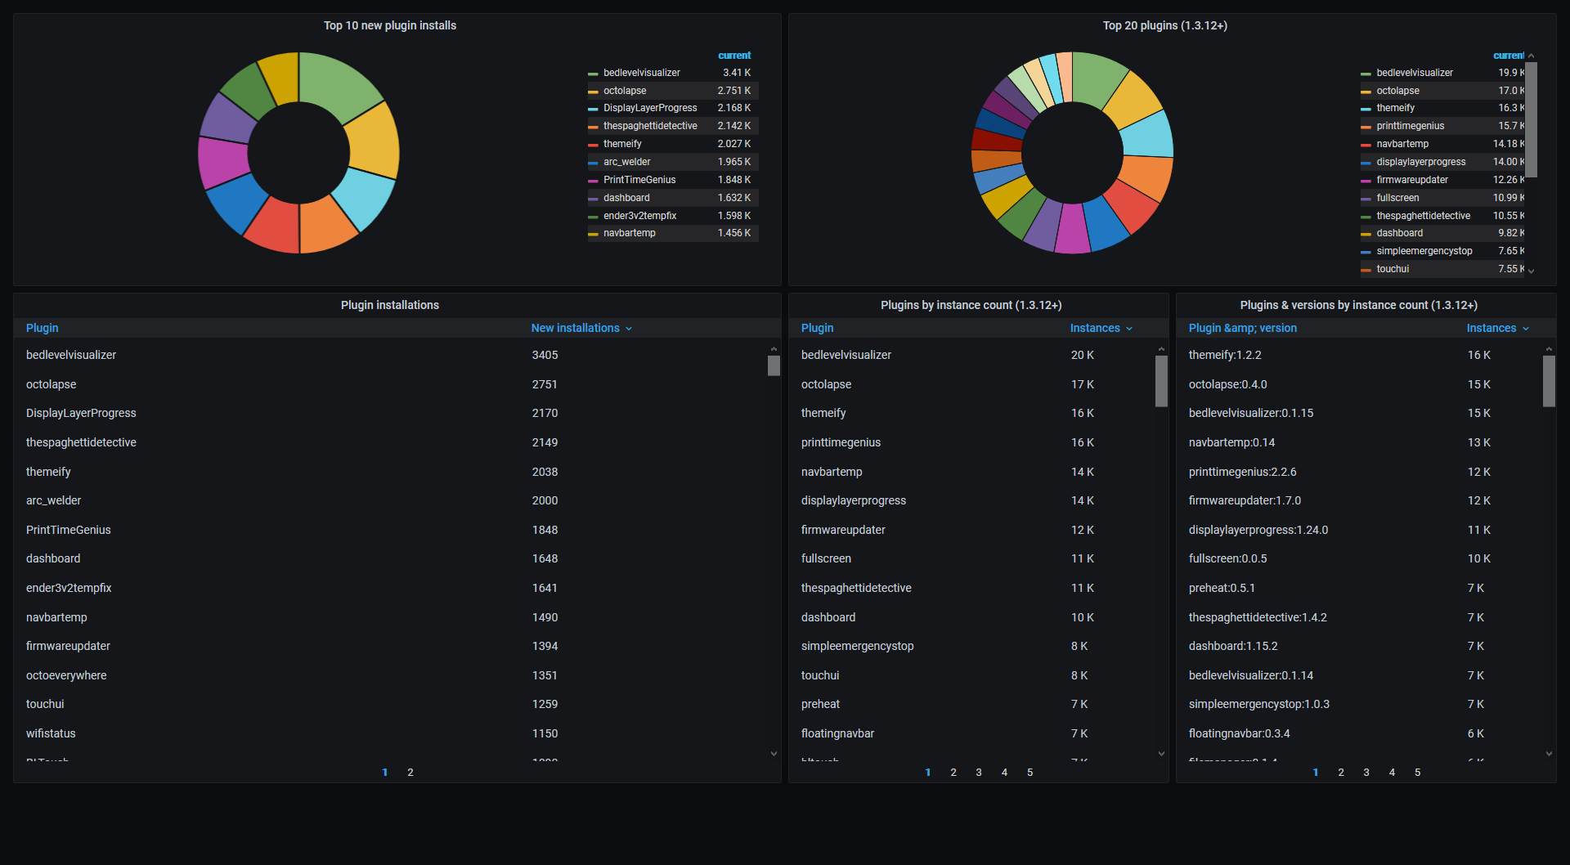
Task: Click the displaylayerprogress row in instance count table
Action: pyautogui.click(x=972, y=500)
